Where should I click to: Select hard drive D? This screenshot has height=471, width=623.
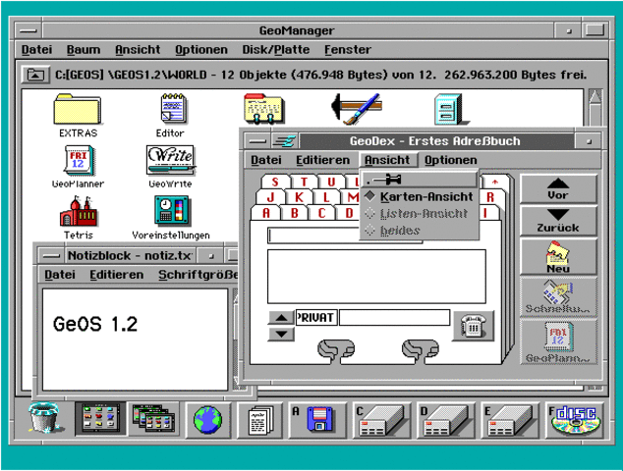(x=446, y=420)
